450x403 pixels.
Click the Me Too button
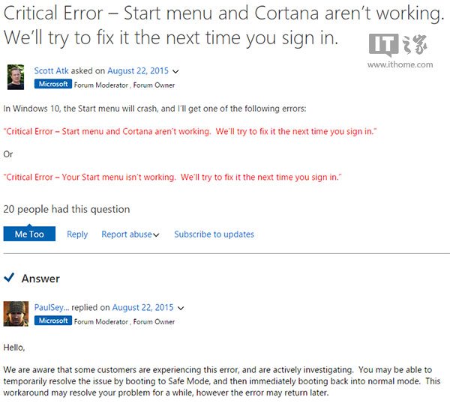[29, 234]
